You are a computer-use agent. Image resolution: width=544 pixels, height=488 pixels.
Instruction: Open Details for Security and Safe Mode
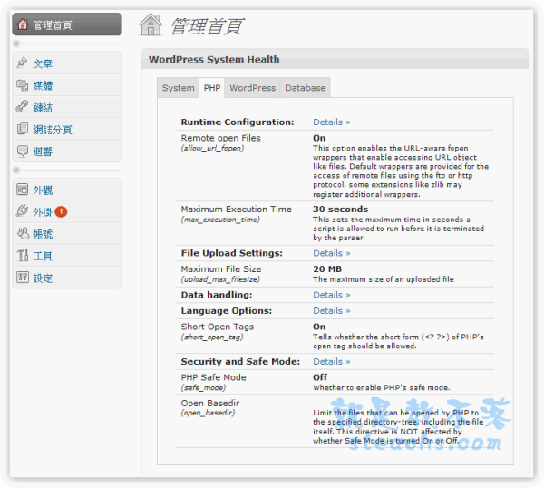click(332, 361)
